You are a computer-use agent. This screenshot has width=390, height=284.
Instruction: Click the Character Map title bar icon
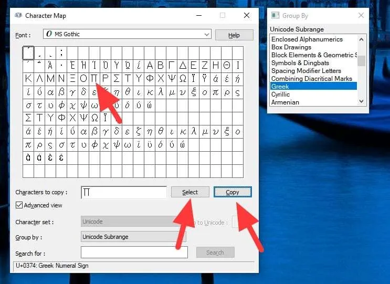[18, 15]
